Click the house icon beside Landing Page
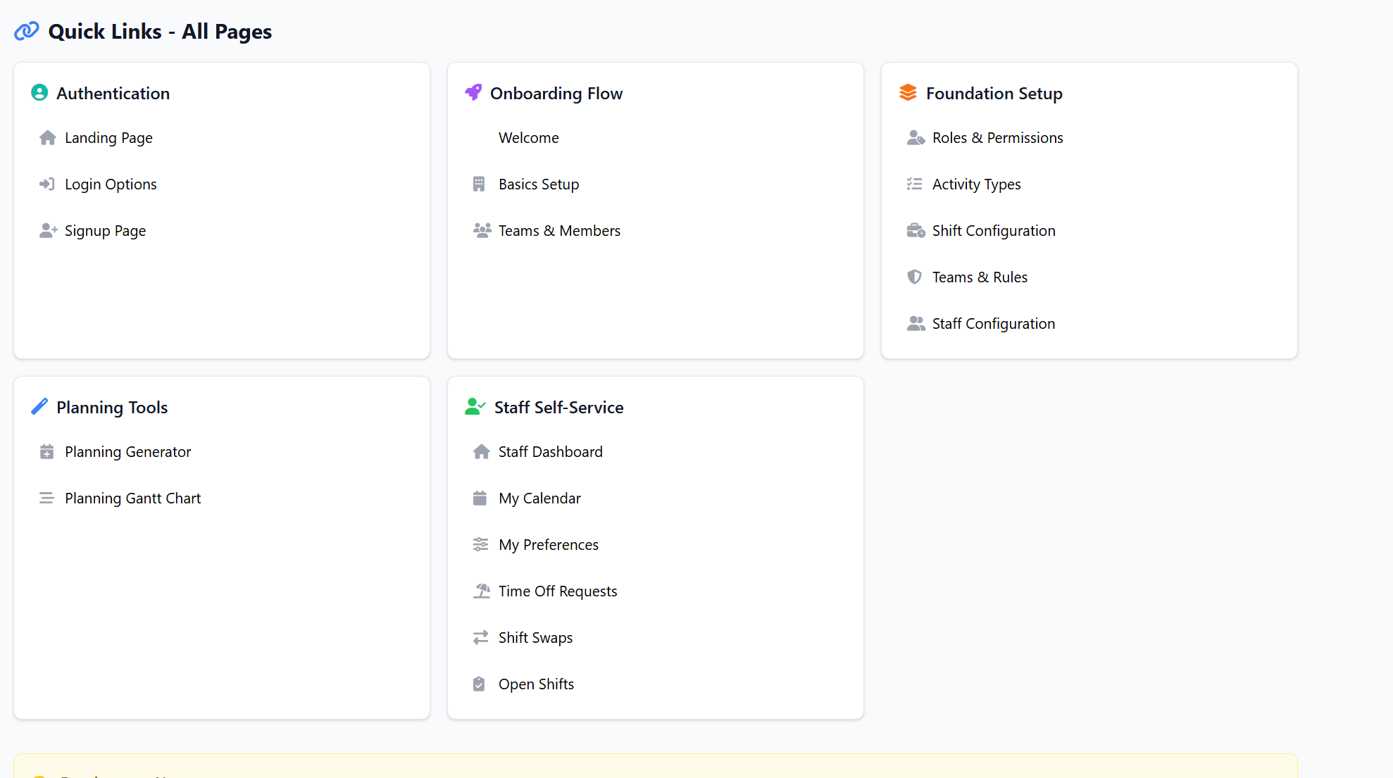The image size is (1393, 778). [47, 138]
